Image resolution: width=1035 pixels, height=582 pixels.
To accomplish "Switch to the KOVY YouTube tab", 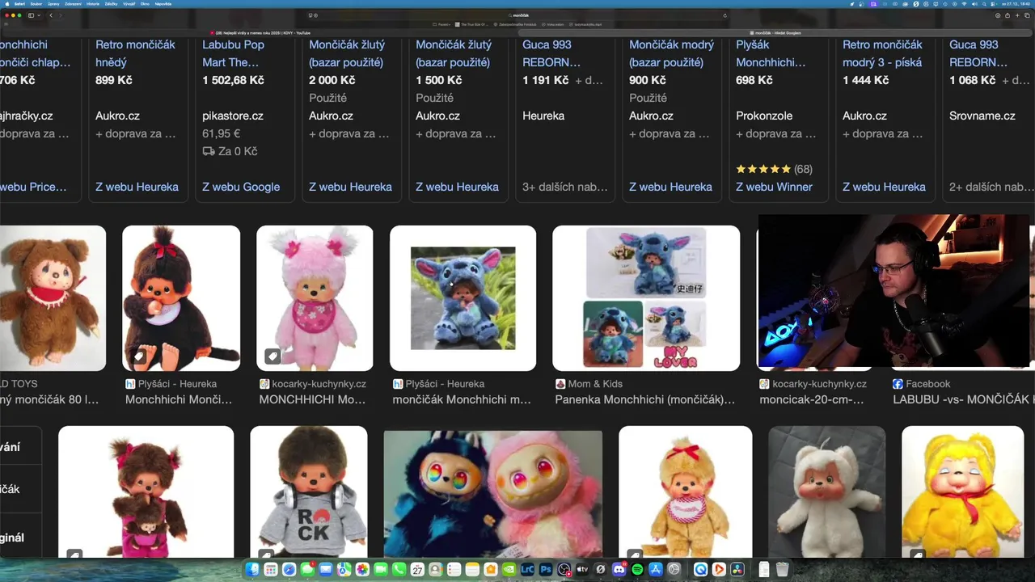I will (260, 33).
